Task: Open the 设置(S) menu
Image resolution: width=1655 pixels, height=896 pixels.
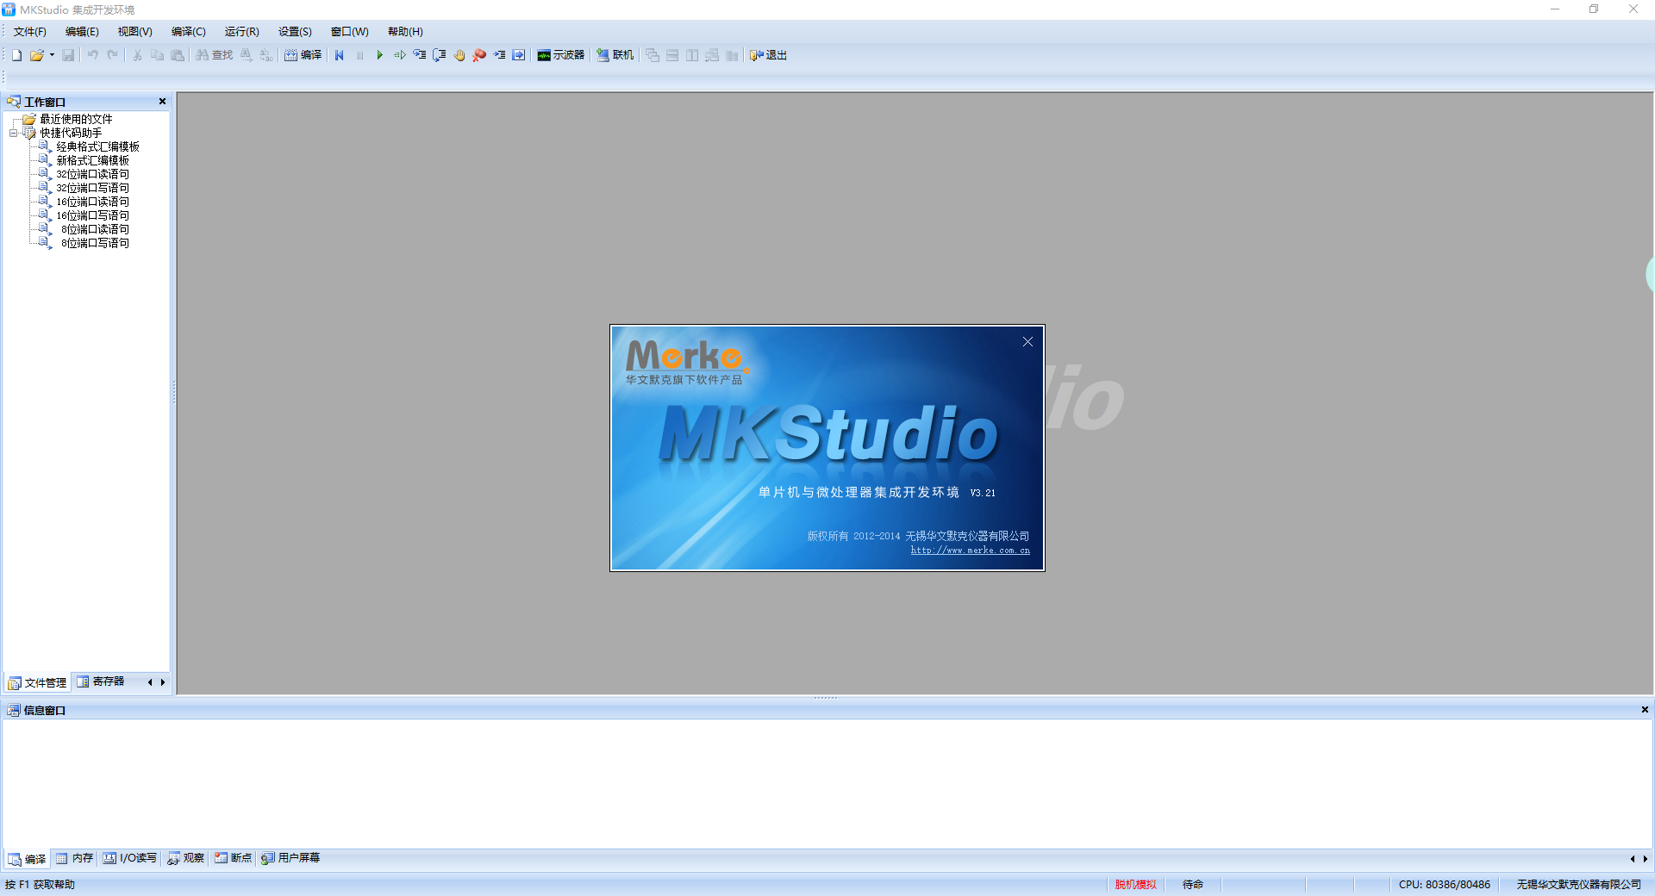Action: coord(296,32)
